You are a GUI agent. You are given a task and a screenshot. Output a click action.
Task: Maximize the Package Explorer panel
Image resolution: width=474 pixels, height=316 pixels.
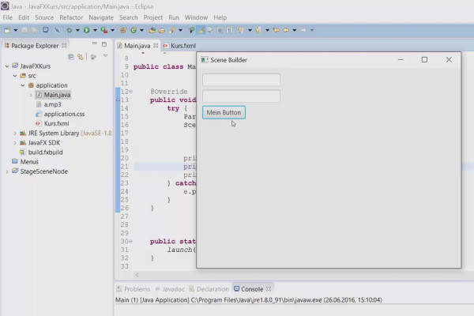tap(104, 44)
